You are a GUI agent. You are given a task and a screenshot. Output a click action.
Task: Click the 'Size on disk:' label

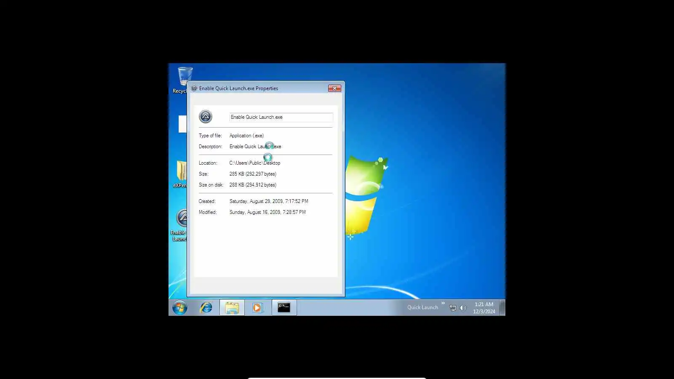[x=211, y=185]
